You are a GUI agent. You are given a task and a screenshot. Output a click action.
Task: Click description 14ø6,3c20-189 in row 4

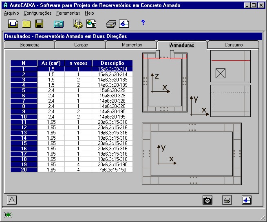pos(113,85)
